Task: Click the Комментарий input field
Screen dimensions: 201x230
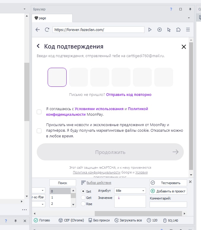Action: coord(168,205)
